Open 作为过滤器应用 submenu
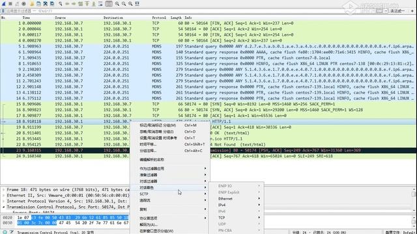The image size is (417, 234). 169,168
